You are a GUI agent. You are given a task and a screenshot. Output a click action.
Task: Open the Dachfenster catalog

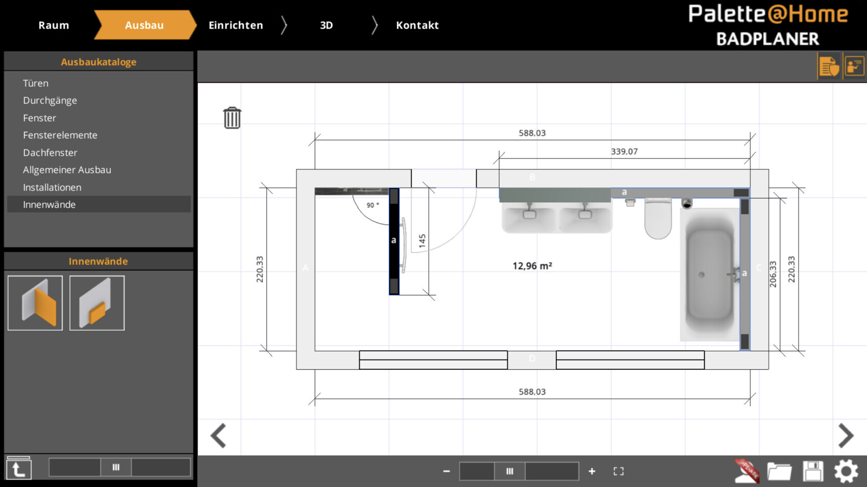50,152
